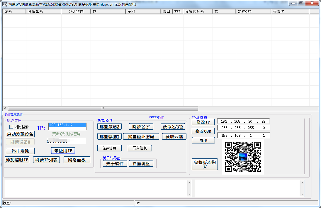Select 192.168.1.6 in the IP list
Image resolution: width=321 pixels, height=208 pixels.
pos(67,125)
